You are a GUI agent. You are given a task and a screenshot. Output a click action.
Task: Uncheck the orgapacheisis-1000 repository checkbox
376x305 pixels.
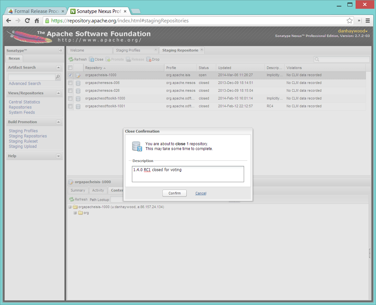(x=70, y=75)
